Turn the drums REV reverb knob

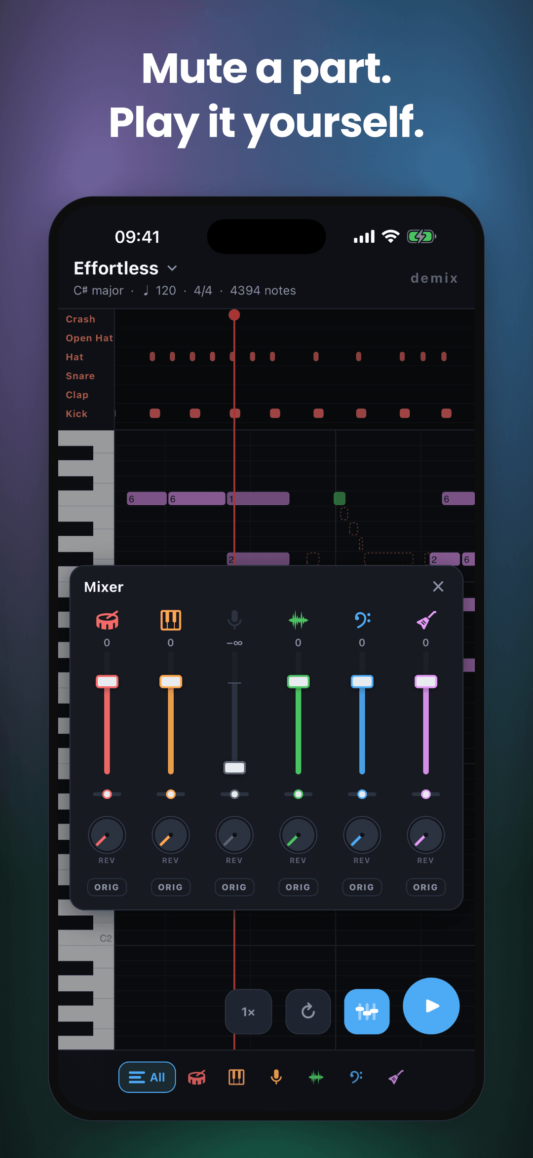(107, 835)
